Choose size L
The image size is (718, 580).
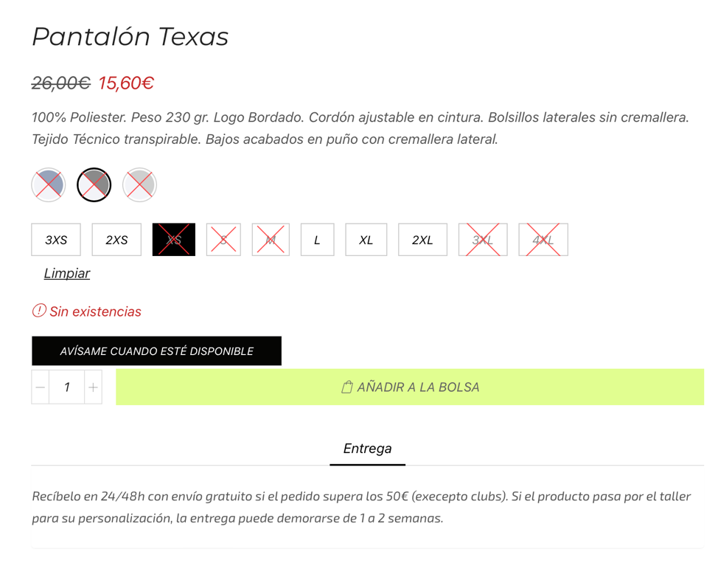[x=317, y=240]
